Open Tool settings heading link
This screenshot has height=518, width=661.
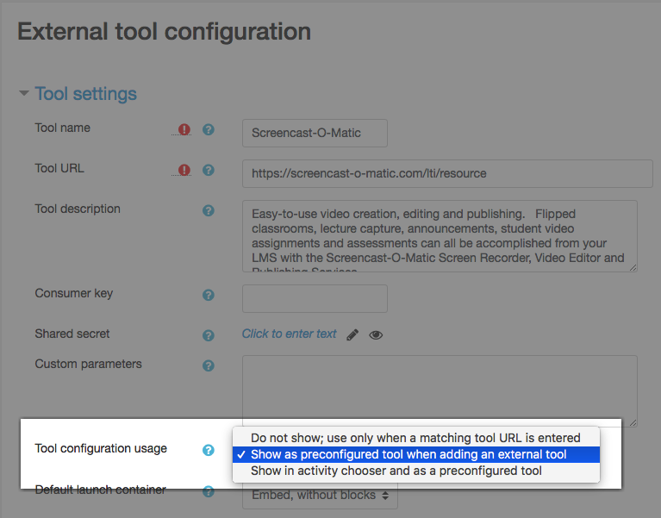[x=85, y=94]
